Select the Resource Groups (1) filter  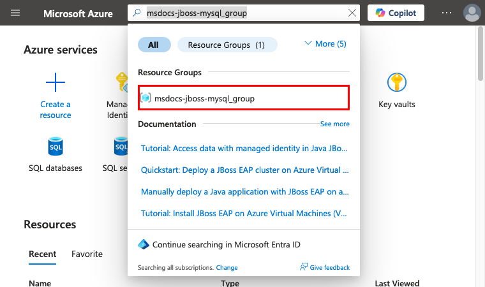227,45
